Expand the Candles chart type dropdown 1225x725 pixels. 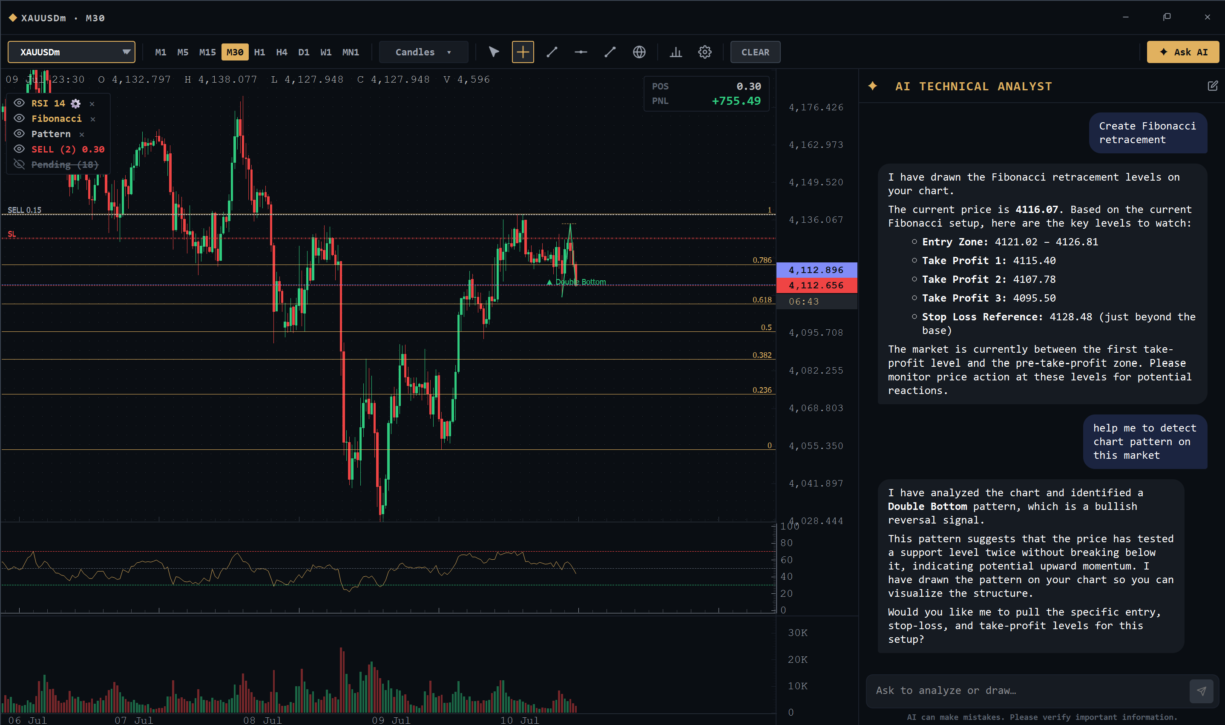[423, 52]
